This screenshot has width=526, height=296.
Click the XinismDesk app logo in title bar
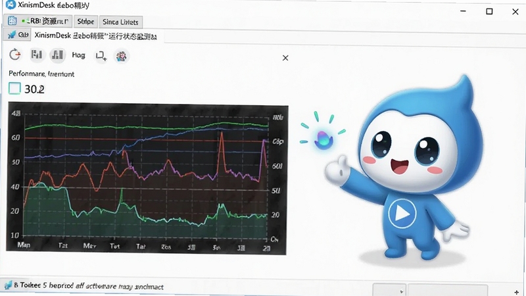[11, 5]
